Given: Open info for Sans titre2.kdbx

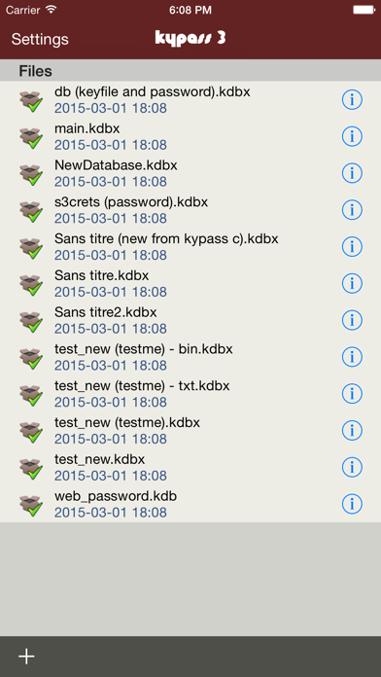Looking at the screenshot, I should (x=352, y=320).
